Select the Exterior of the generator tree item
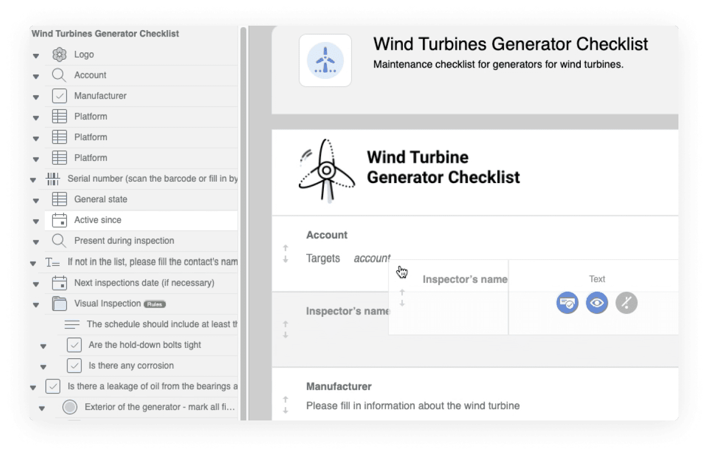This screenshot has height=454, width=708. pyautogui.click(x=159, y=407)
